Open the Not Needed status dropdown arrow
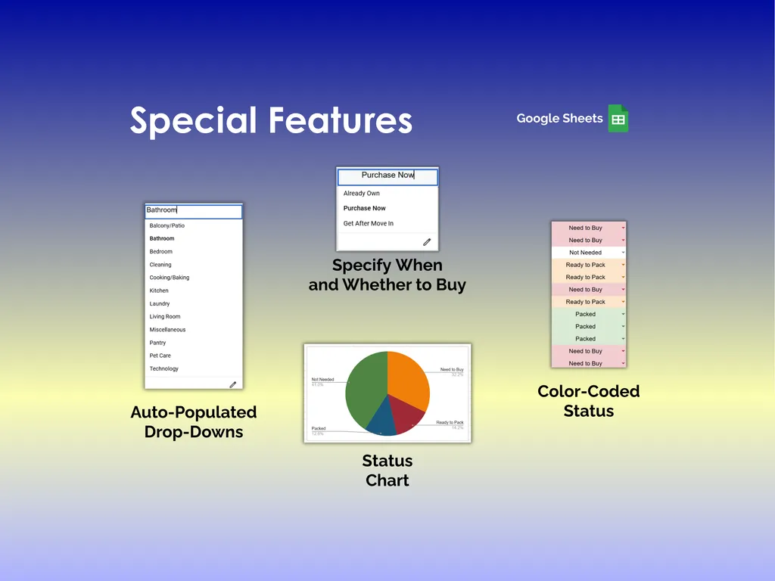775x581 pixels. click(x=623, y=253)
